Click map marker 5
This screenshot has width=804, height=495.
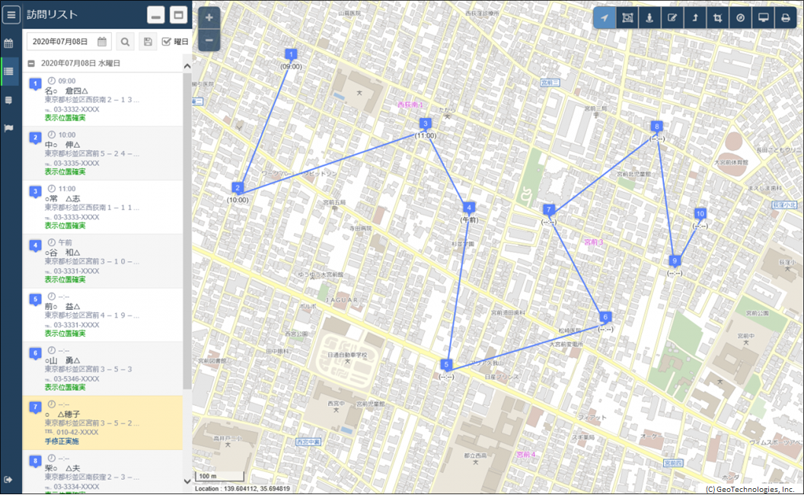click(x=446, y=366)
